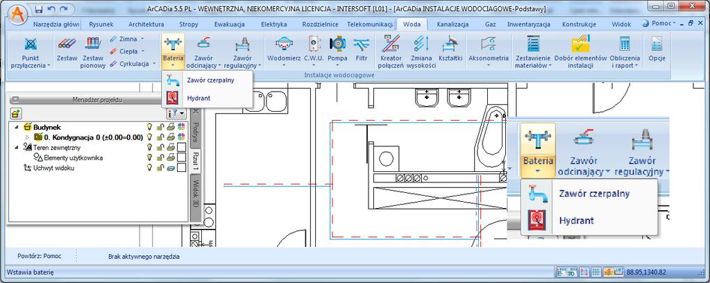Screen dimensions: 710x283
Task: Collapse the Teren zewnętrzny tree node
Action: (x=17, y=147)
